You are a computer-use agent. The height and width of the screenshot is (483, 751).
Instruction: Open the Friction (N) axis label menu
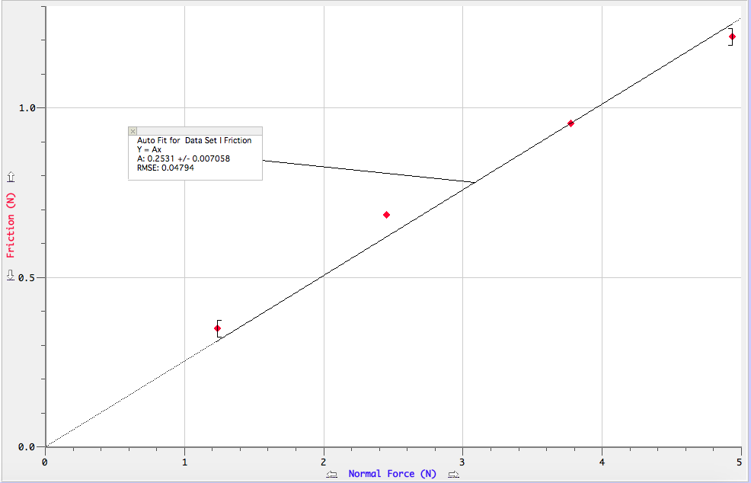11,226
